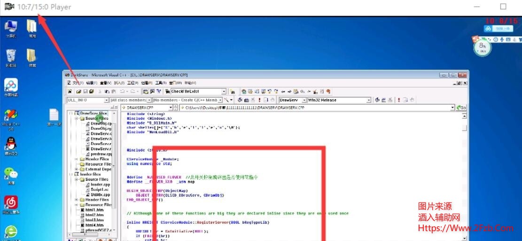Click the Redo arrow toolbar icon
This screenshot has height=241, width=522.
click(132, 92)
